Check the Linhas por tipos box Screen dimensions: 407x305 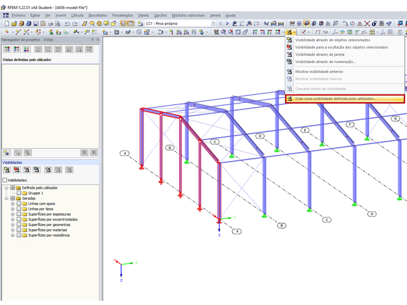click(19, 209)
